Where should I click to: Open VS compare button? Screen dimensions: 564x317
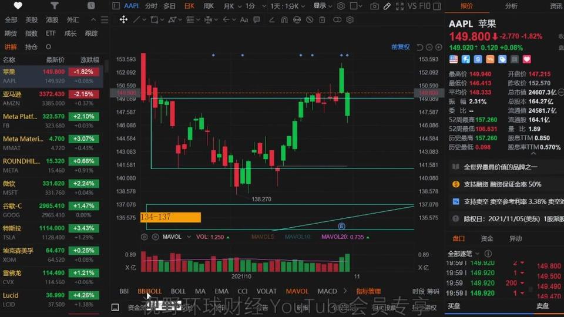(x=412, y=6)
